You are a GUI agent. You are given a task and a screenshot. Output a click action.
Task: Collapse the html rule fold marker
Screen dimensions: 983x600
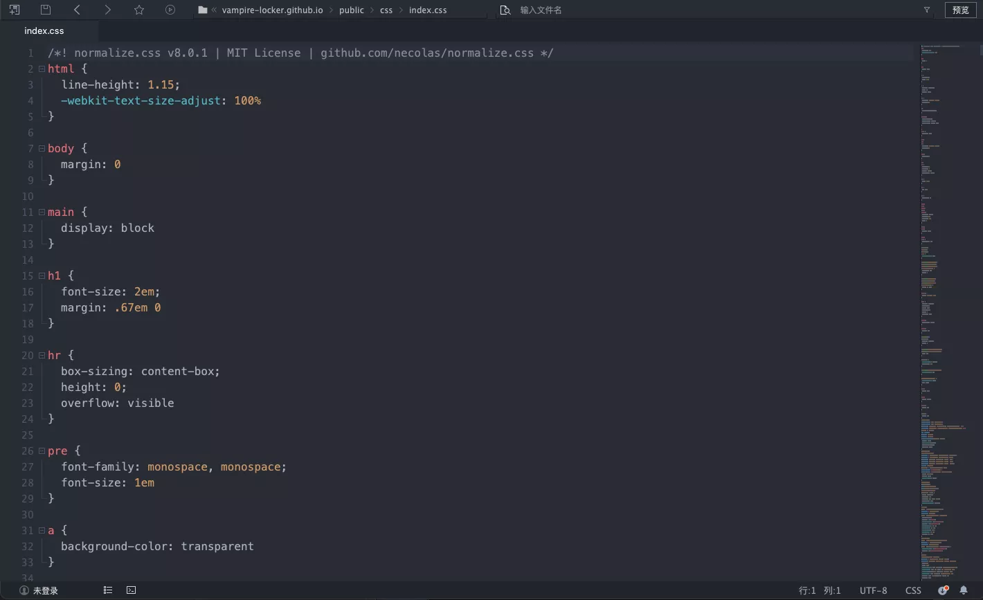tap(42, 69)
